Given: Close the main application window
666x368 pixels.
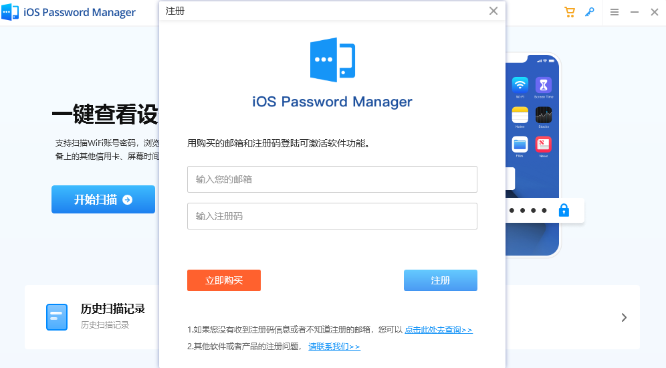Looking at the screenshot, I should click(655, 12).
